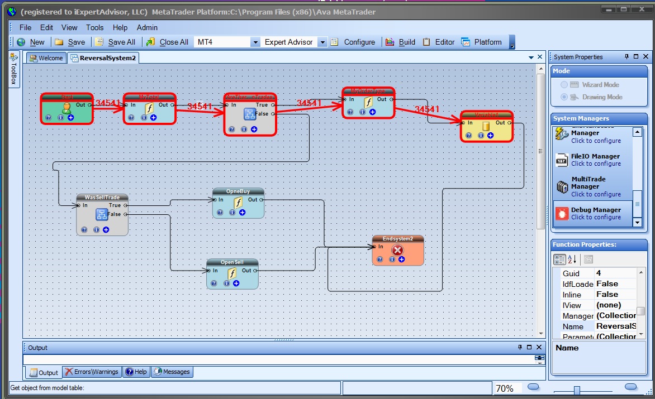Open the document tabs list arrow
This screenshot has height=399, width=655.
(x=531, y=57)
